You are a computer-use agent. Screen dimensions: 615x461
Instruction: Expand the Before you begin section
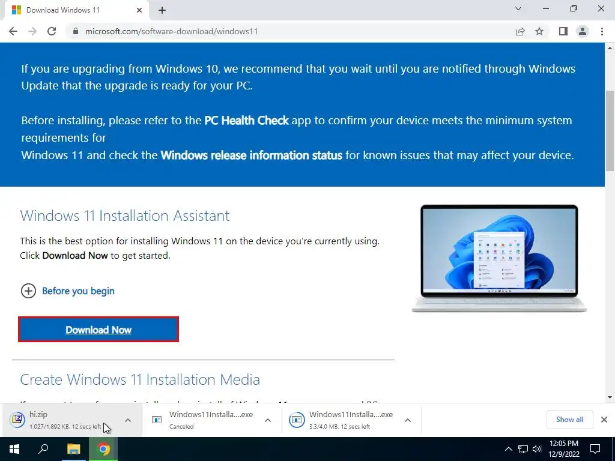coord(67,291)
